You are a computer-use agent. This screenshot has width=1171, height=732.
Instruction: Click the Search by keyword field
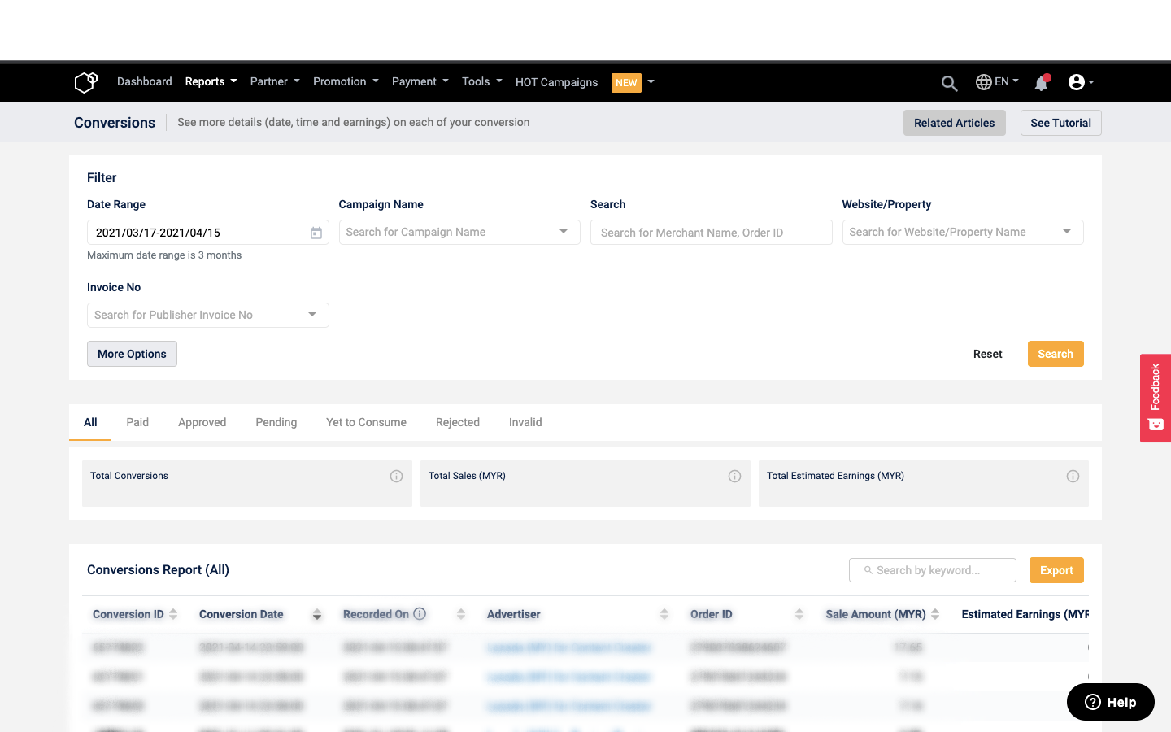coord(932,570)
